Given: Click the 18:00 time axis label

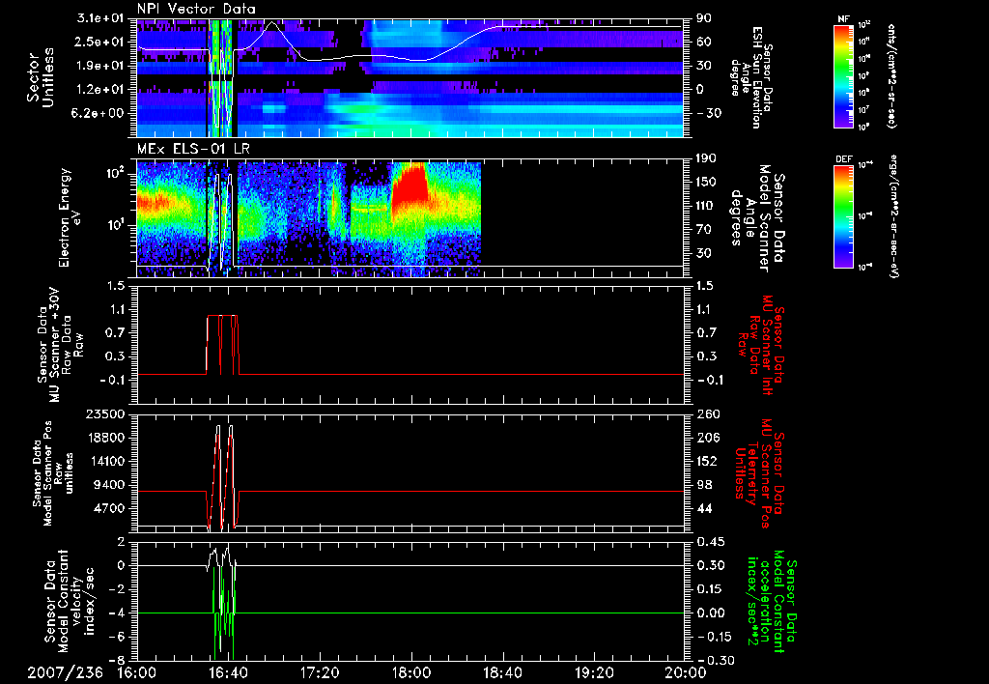Looking at the screenshot, I should tap(411, 672).
